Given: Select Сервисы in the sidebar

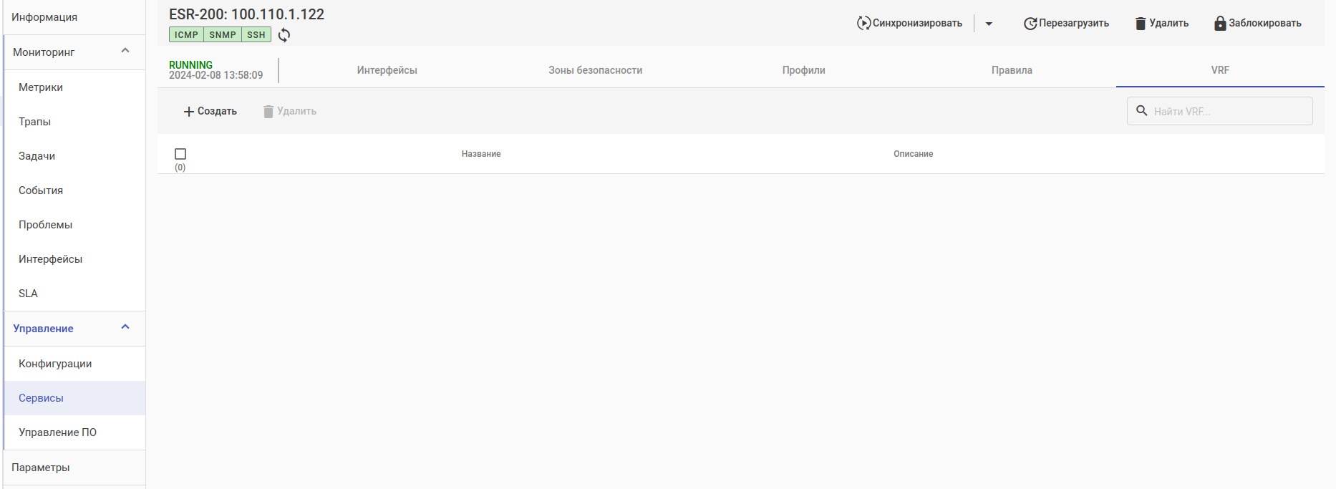Looking at the screenshot, I should (x=74, y=398).
